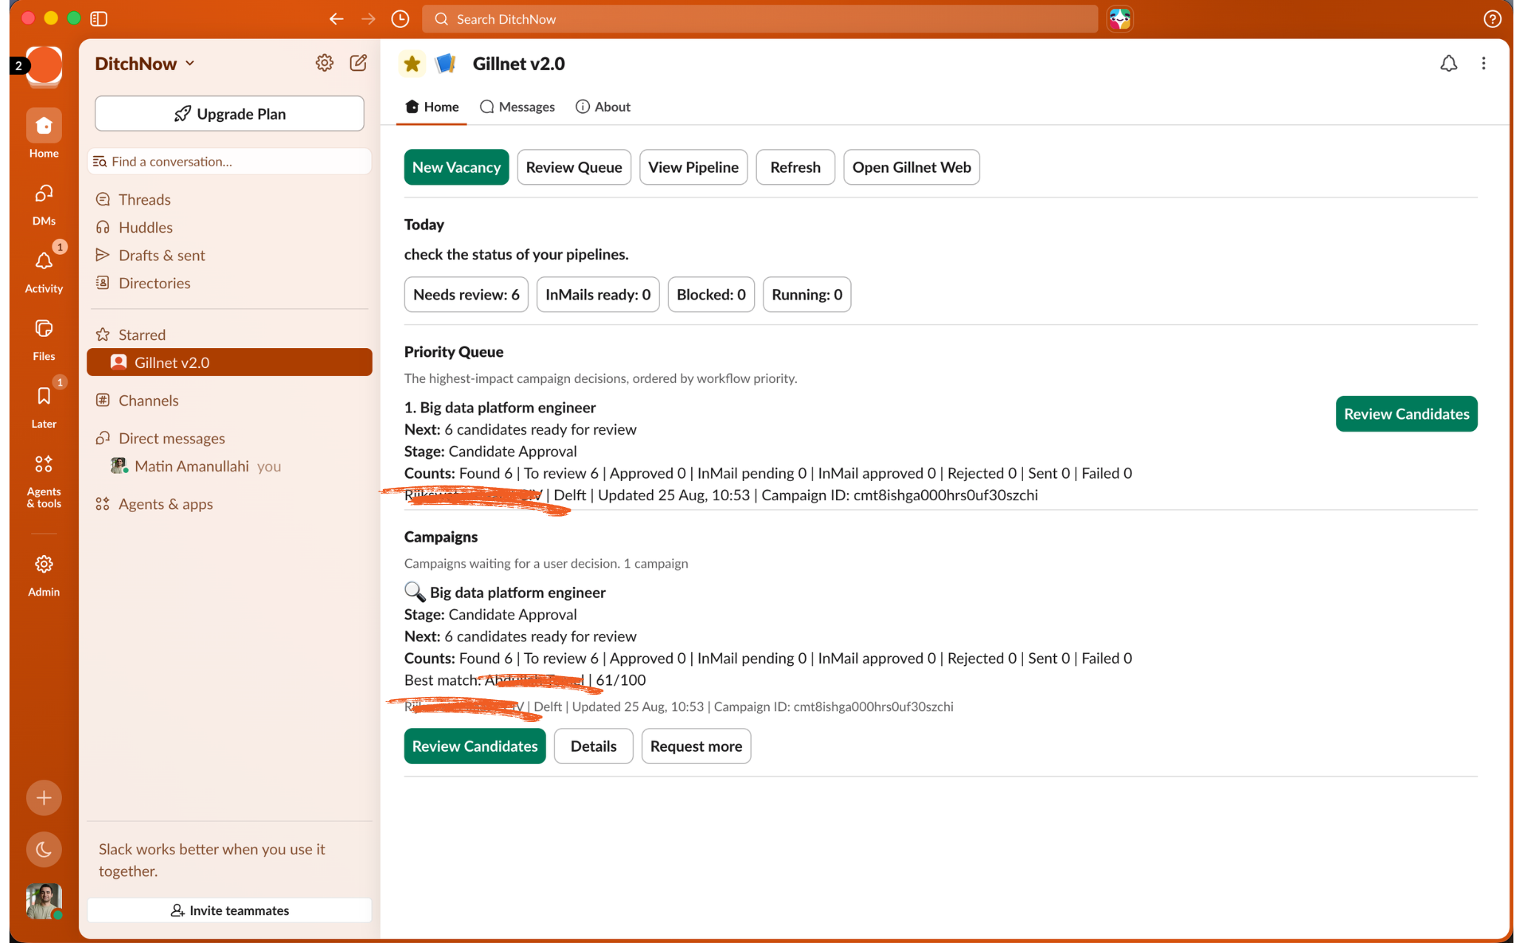Open Files from the left rail
The height and width of the screenshot is (943, 1514).
pos(44,339)
